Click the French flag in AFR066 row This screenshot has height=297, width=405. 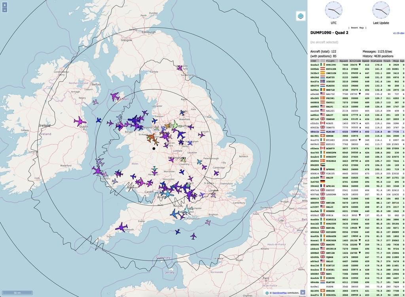[323, 169]
